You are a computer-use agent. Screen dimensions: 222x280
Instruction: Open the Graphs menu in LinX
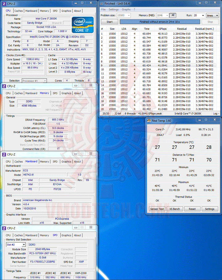pos(126,10)
